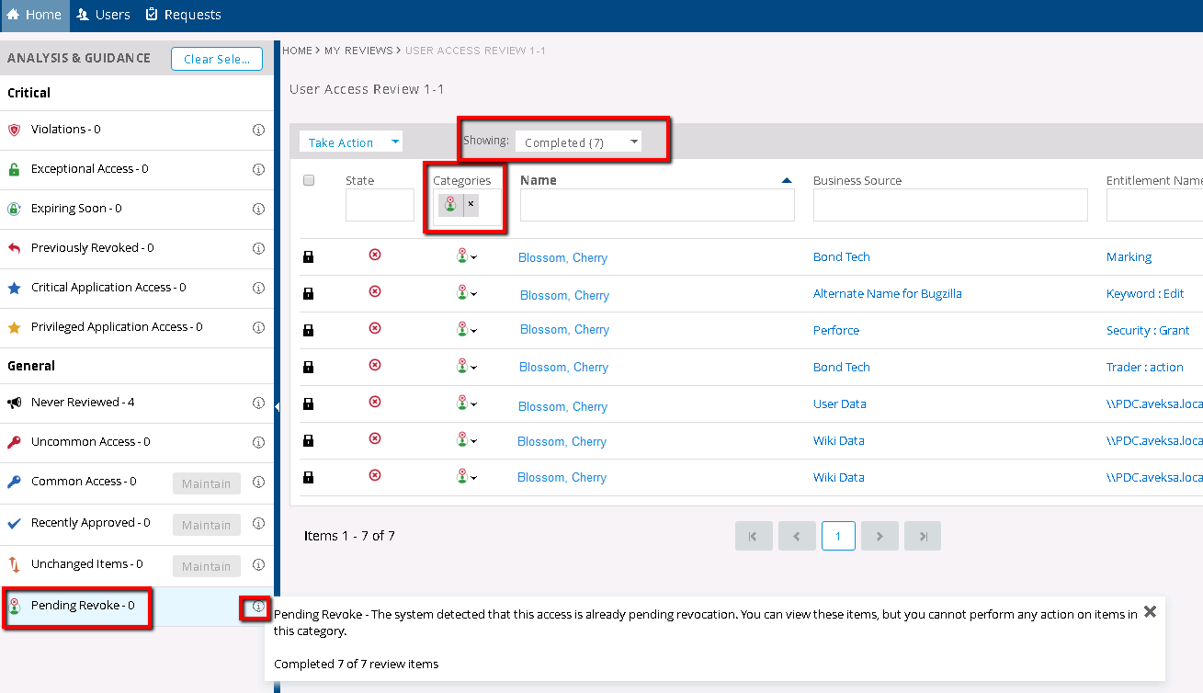Image resolution: width=1203 pixels, height=693 pixels.
Task: Toggle the select-all checkbox in table header
Action: coord(309,180)
